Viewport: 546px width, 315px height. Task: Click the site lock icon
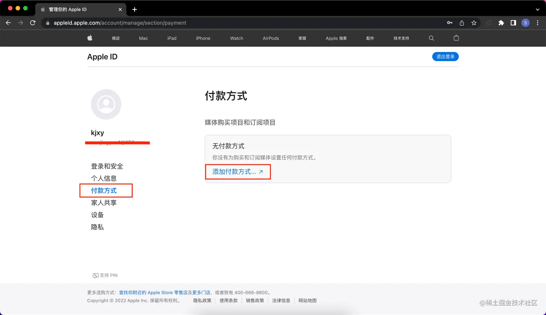coord(48,23)
